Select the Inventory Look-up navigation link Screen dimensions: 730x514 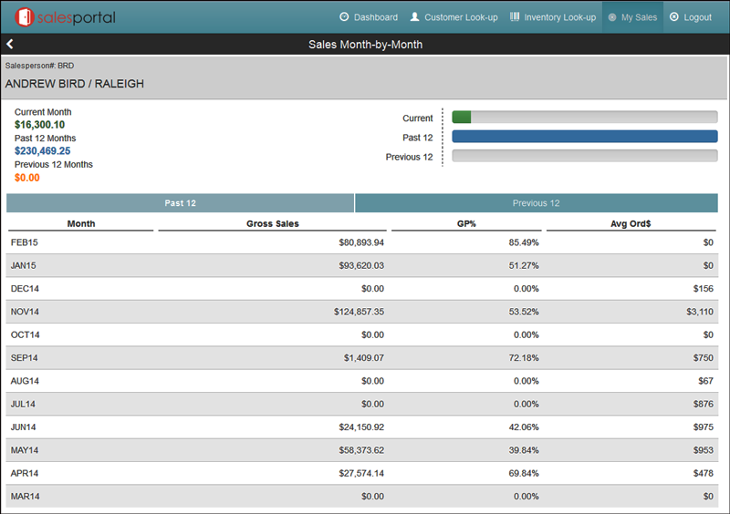pos(559,17)
